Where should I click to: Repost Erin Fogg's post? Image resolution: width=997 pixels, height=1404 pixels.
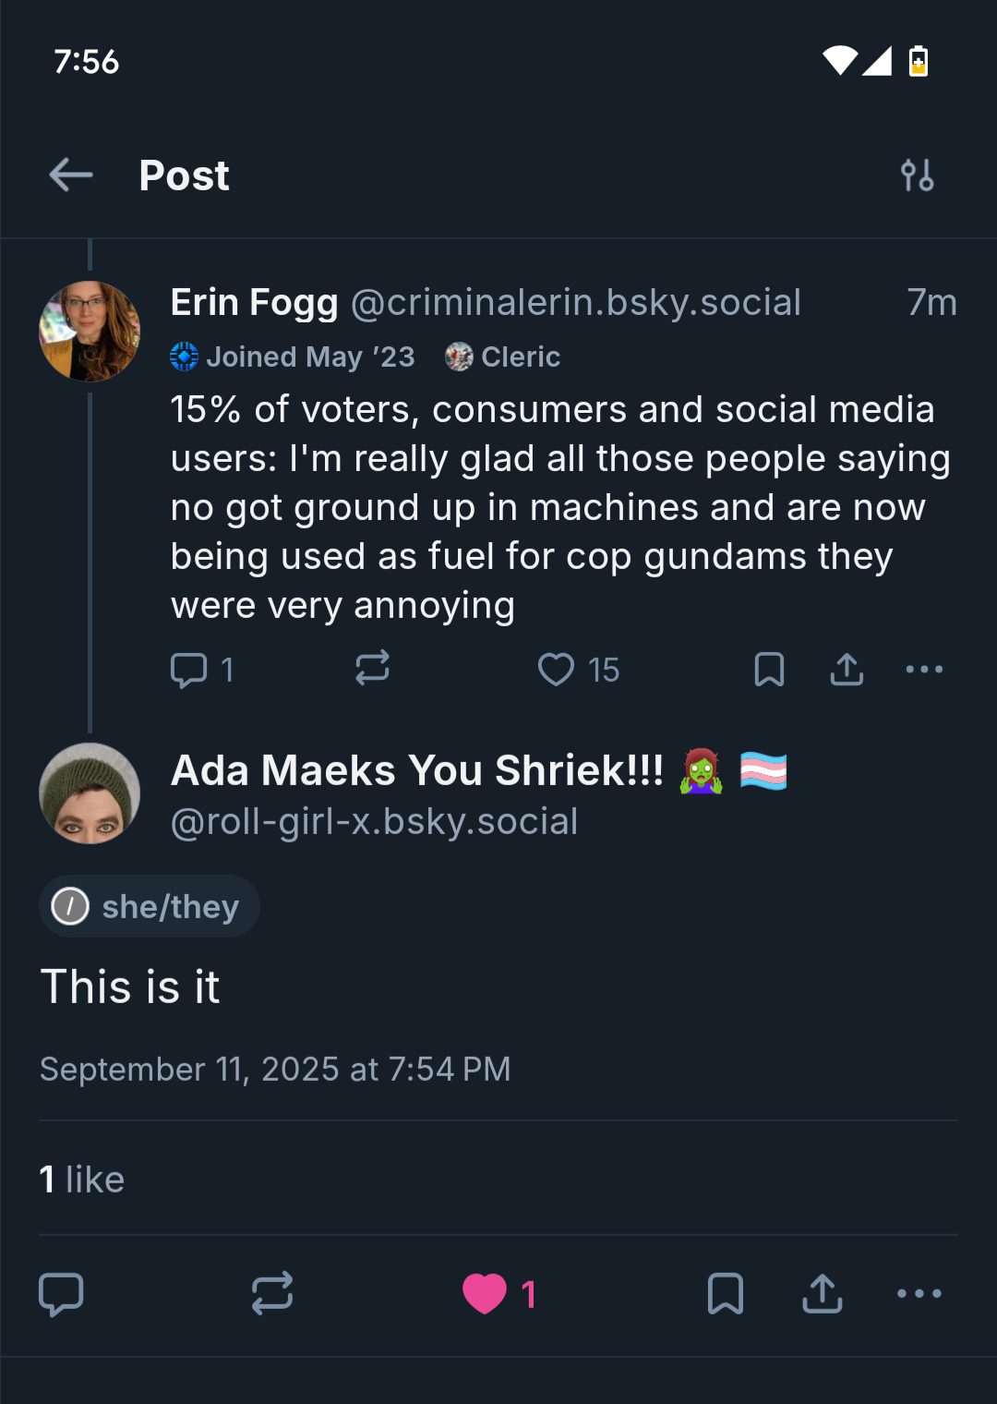click(372, 668)
